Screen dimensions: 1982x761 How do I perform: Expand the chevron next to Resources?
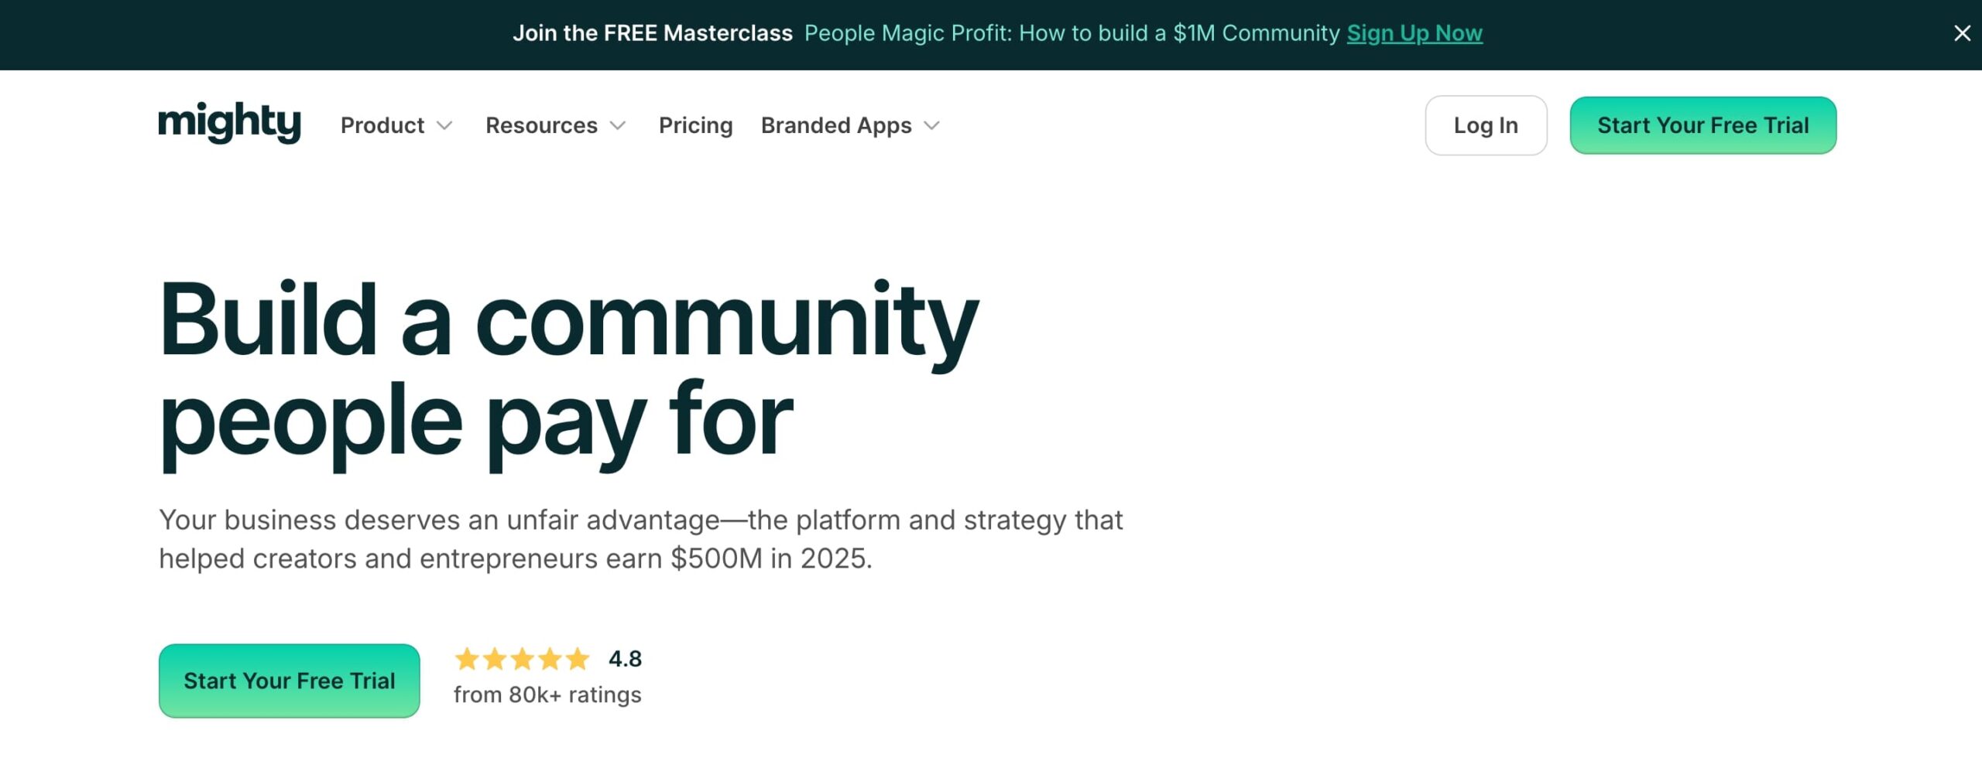[x=618, y=125]
